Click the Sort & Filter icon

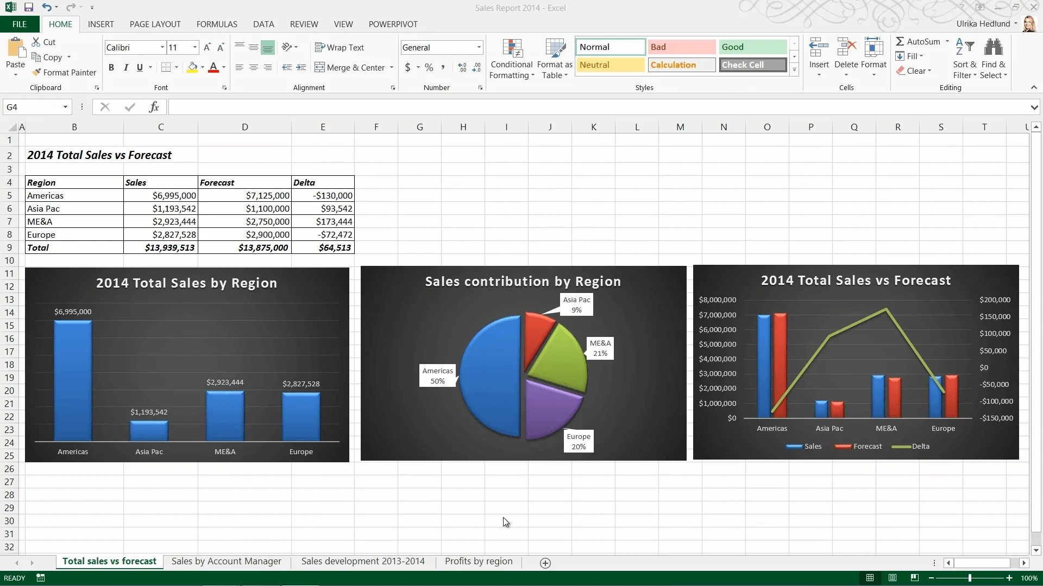point(964,48)
